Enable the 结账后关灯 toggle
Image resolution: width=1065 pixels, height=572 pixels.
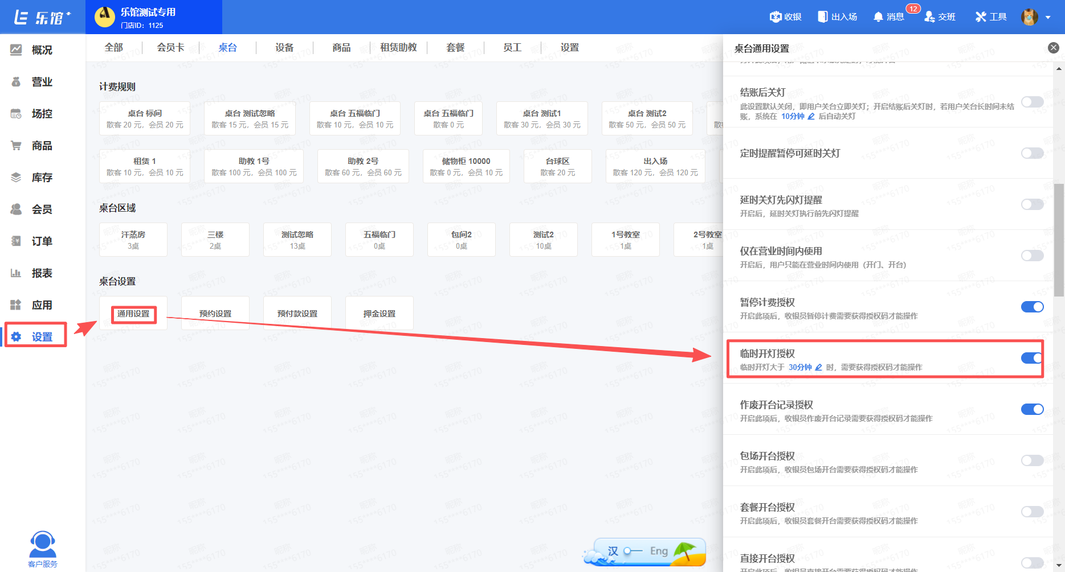(1032, 102)
